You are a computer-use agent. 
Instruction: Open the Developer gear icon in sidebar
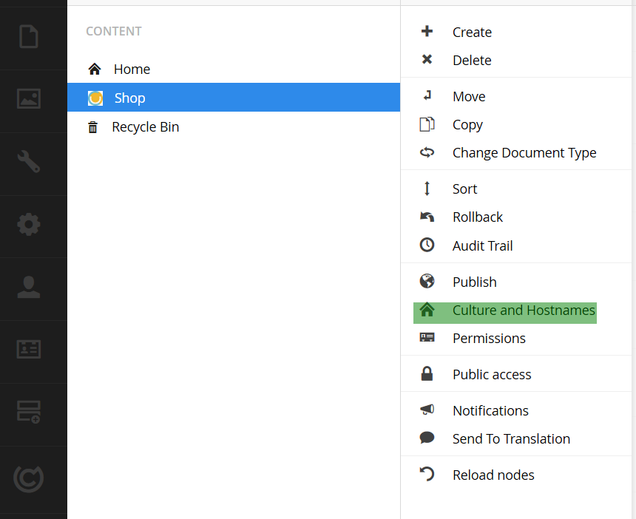[29, 224]
